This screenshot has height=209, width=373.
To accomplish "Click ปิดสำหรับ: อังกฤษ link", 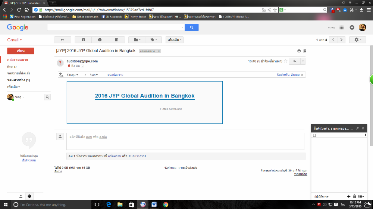I will coord(288,75).
